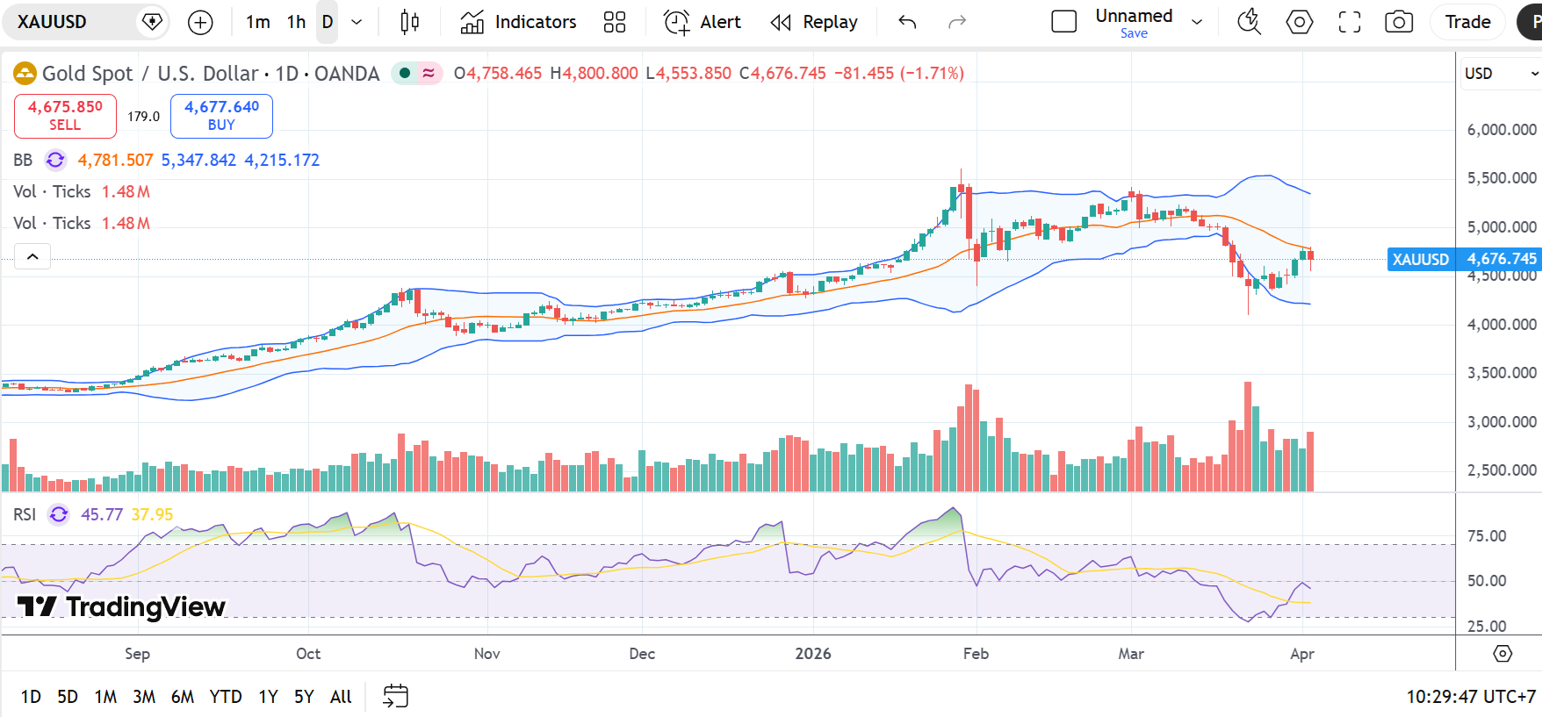Switch to the YTD date range
The image size is (1542, 717).
225,697
